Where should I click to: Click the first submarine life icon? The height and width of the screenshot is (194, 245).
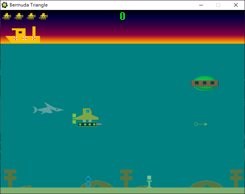tap(7, 16)
